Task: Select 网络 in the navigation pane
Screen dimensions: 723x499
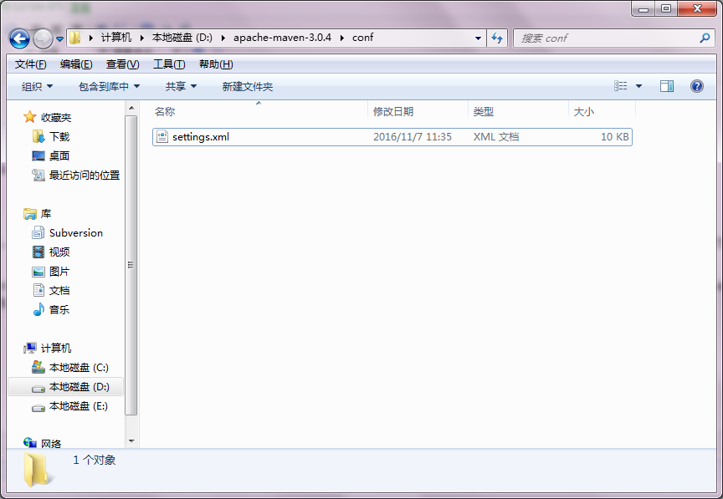Action: tap(51, 444)
